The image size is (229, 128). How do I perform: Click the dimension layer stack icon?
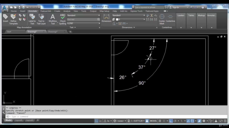(114, 19)
